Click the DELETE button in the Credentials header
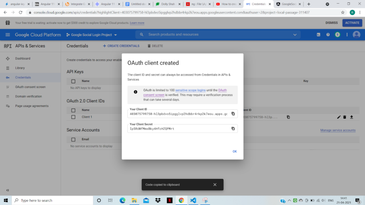The image size is (365, 205). (155, 46)
